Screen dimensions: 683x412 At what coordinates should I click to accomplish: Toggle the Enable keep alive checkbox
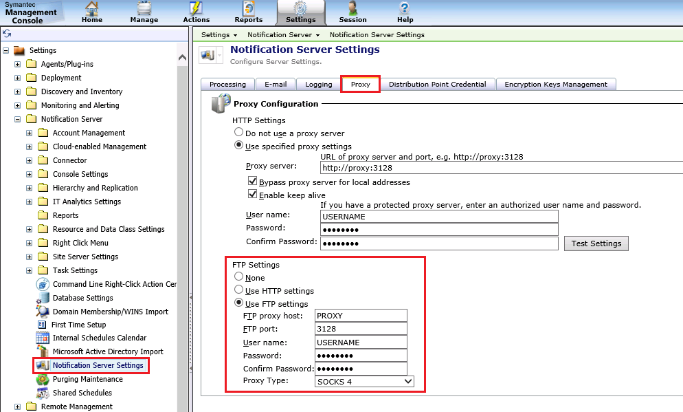[x=252, y=195]
